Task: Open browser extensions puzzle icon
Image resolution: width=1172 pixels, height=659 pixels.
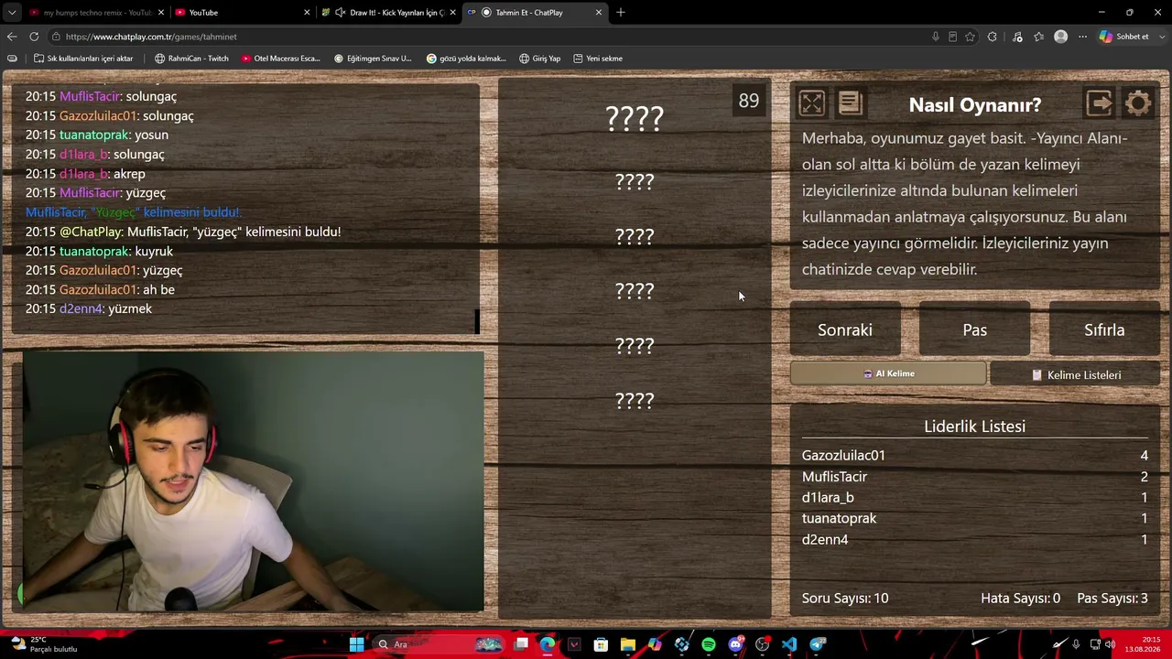Action: [x=993, y=37]
